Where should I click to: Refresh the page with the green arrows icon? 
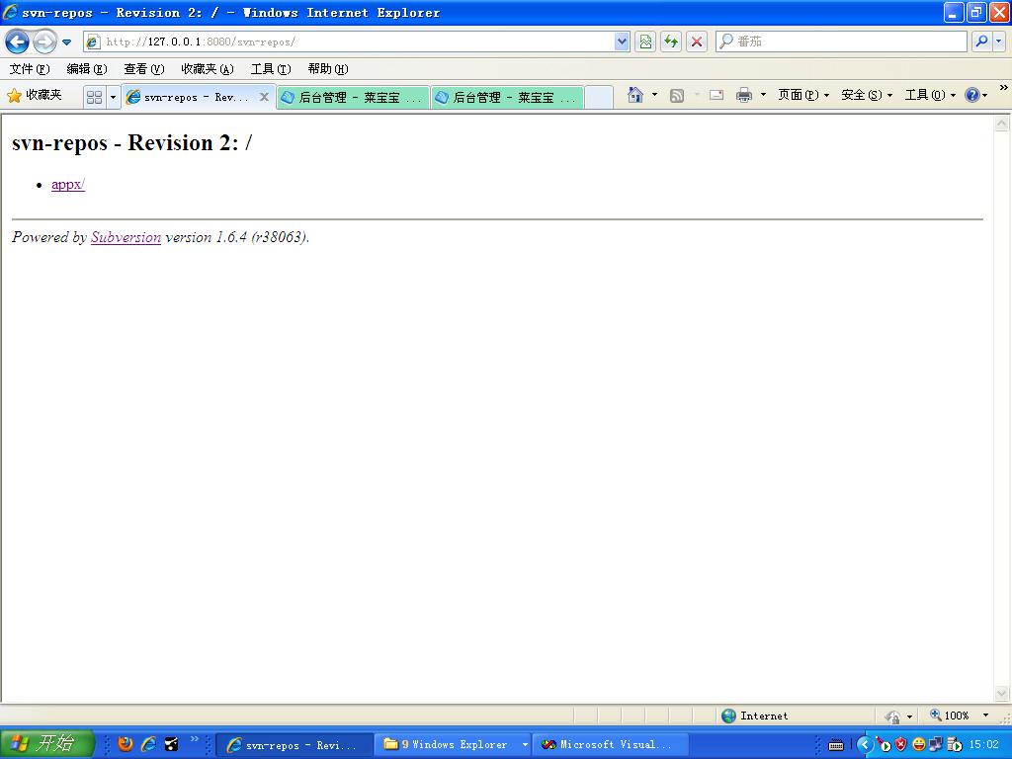671,42
